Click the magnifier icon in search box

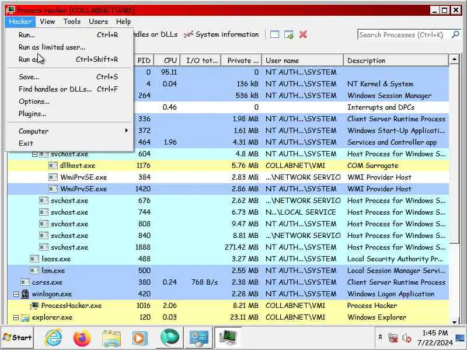pyautogui.click(x=455, y=34)
